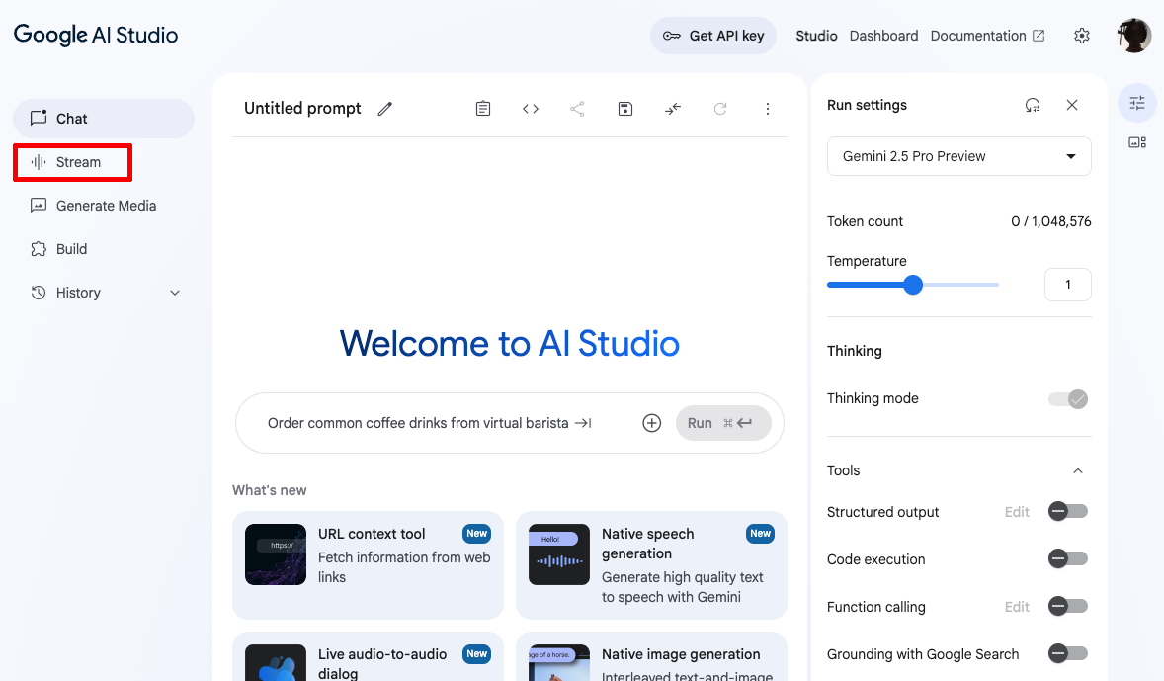Open System instructions clipboard icon

pos(482,109)
